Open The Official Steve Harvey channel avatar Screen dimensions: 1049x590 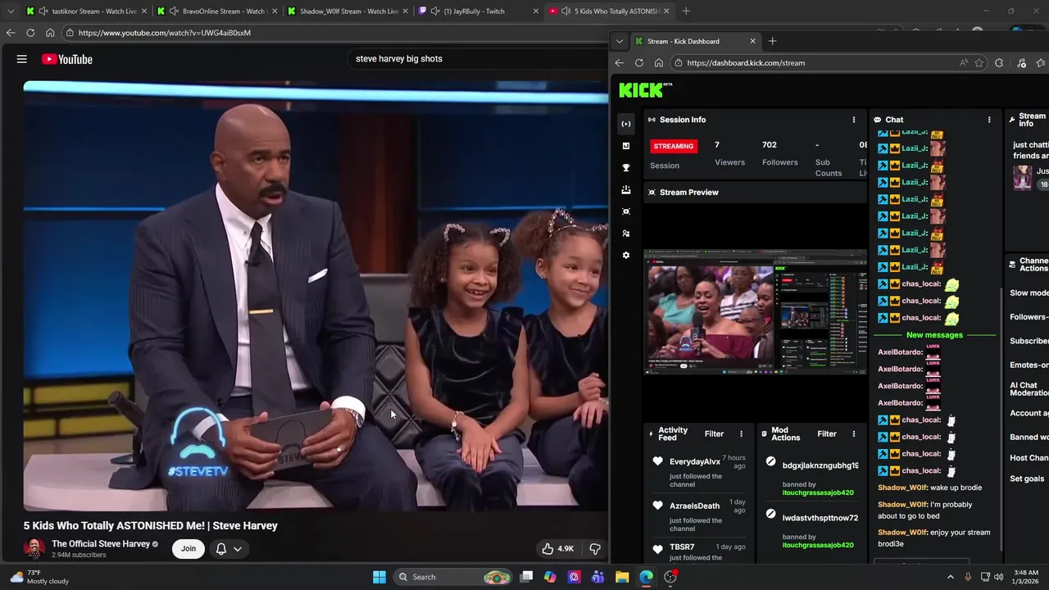[x=34, y=549]
